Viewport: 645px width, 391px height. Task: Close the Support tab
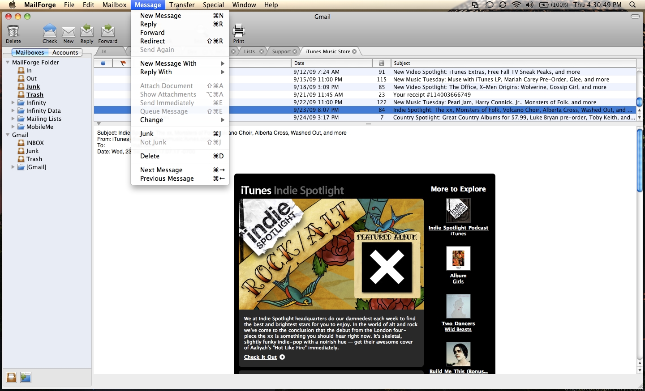[295, 51]
